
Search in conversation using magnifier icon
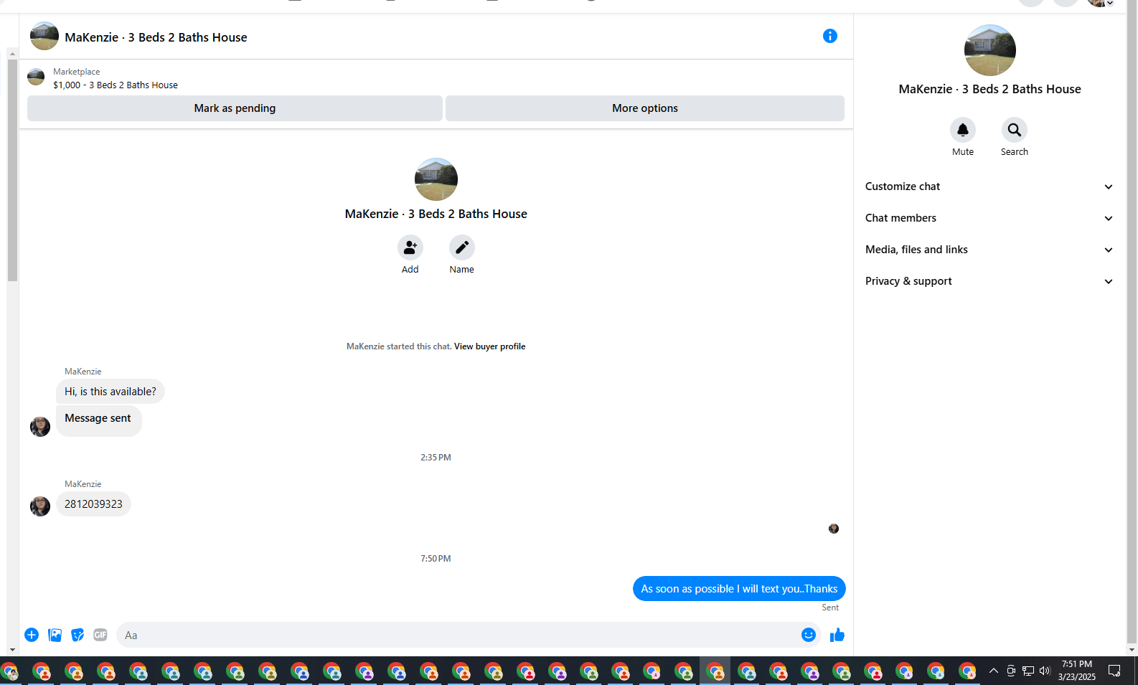coord(1014,130)
